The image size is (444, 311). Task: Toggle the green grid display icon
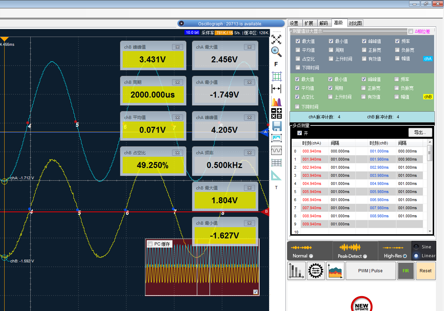pos(276,76)
